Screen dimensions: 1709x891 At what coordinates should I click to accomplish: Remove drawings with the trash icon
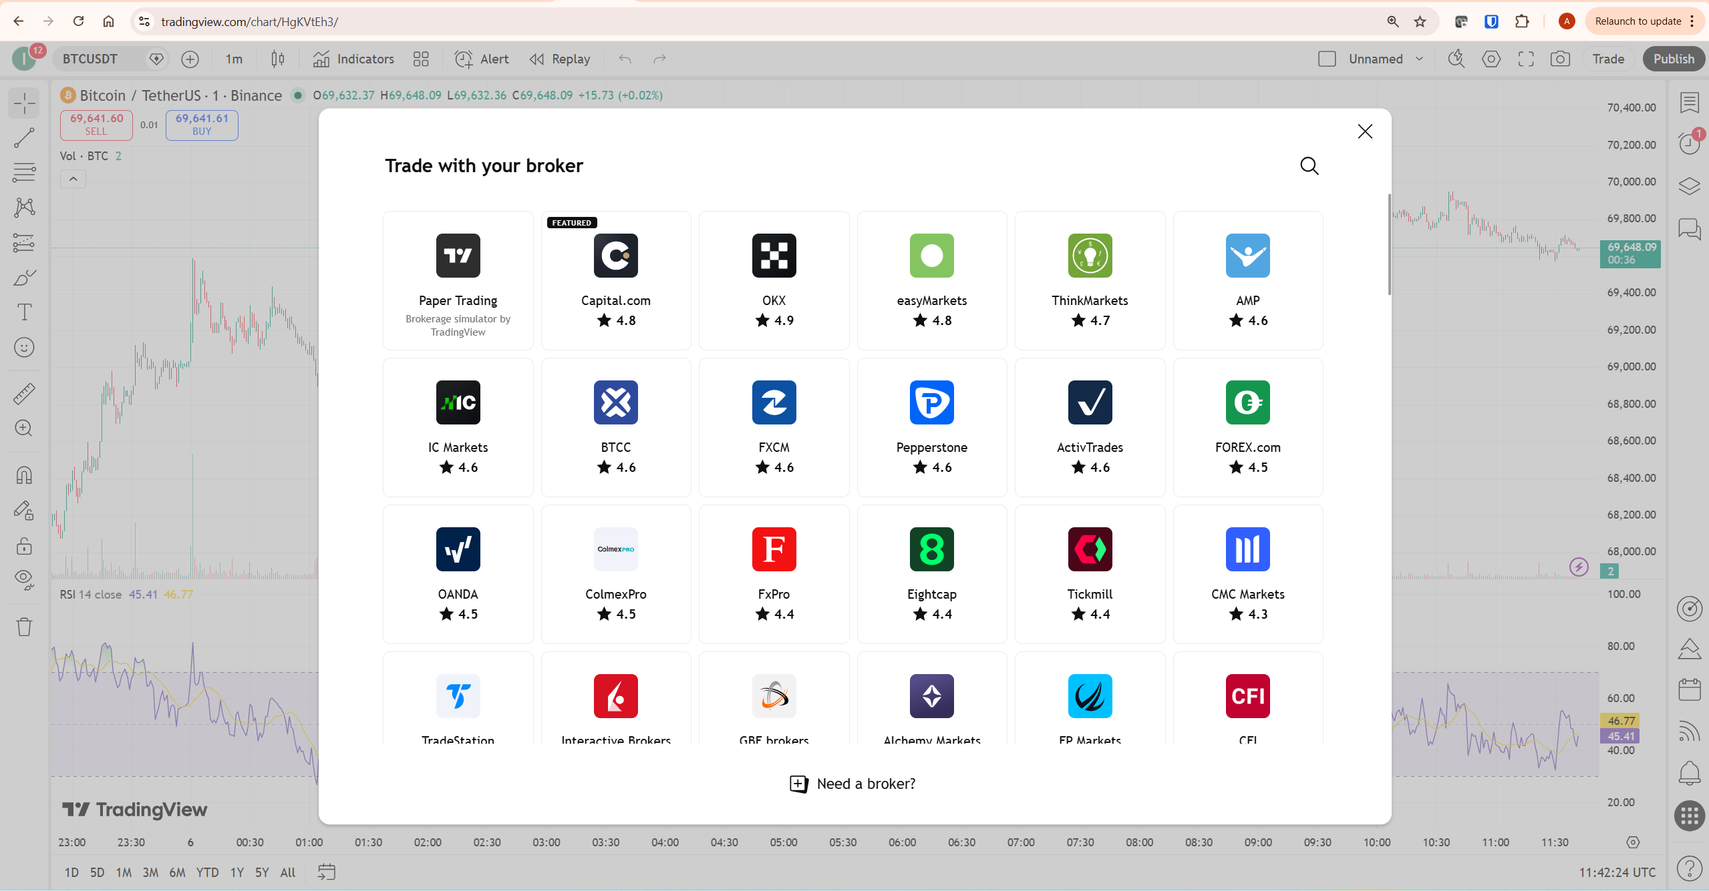24,626
